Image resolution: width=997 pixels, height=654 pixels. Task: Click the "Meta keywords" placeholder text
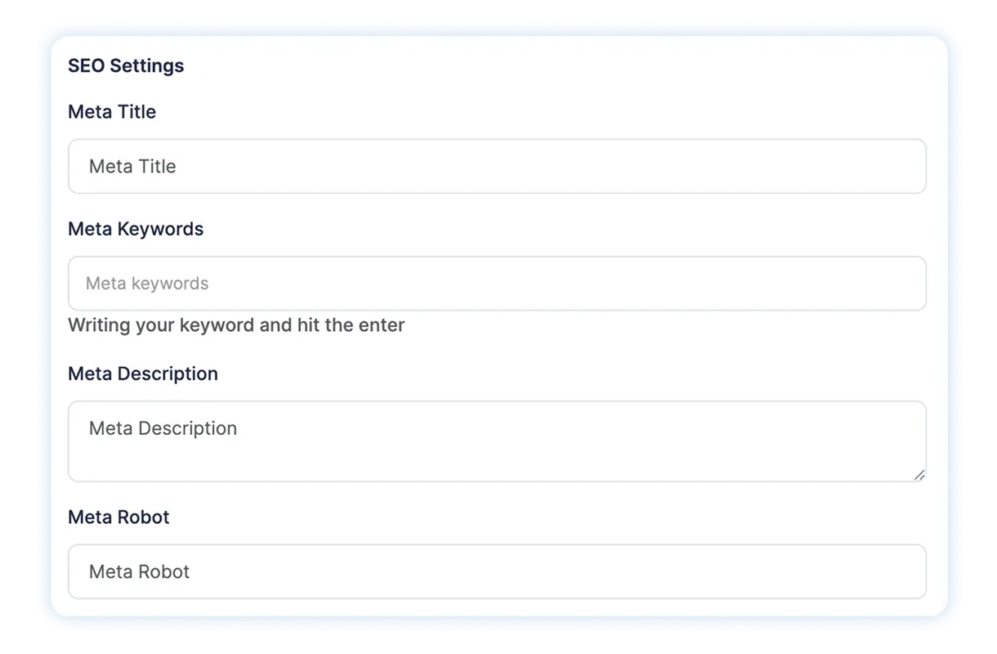(147, 284)
